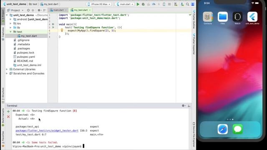
Task: Expand the android folder
Action: (x=10, y=19)
